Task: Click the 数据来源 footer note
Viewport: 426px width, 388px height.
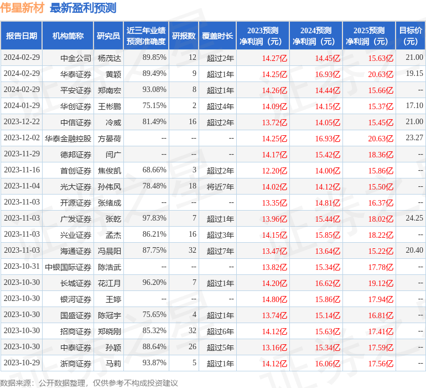Action: pyautogui.click(x=89, y=383)
